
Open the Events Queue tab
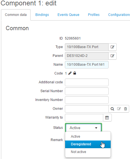click(68, 15)
